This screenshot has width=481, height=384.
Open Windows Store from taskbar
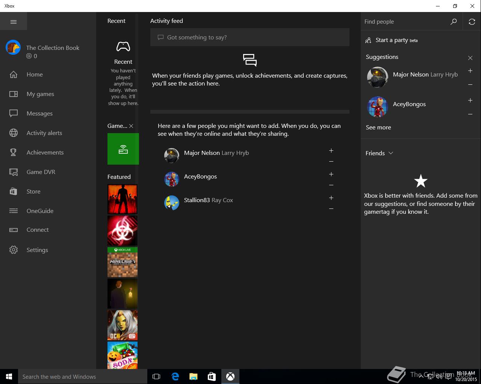212,376
